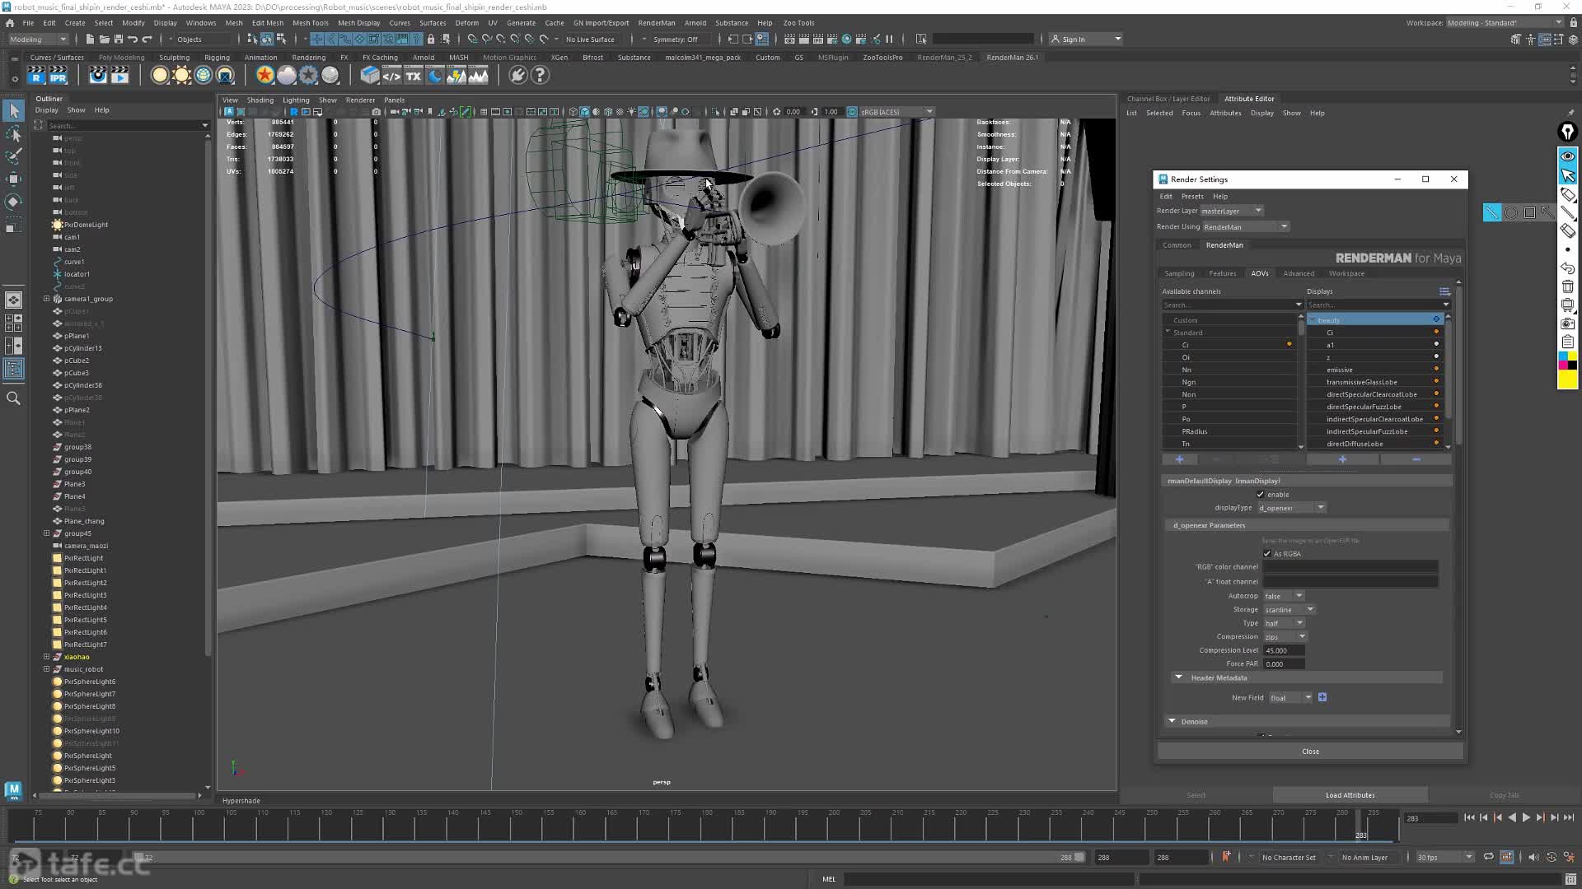
Task: Create a PxrDomeLight using the globe shelf icon
Action: (204, 76)
